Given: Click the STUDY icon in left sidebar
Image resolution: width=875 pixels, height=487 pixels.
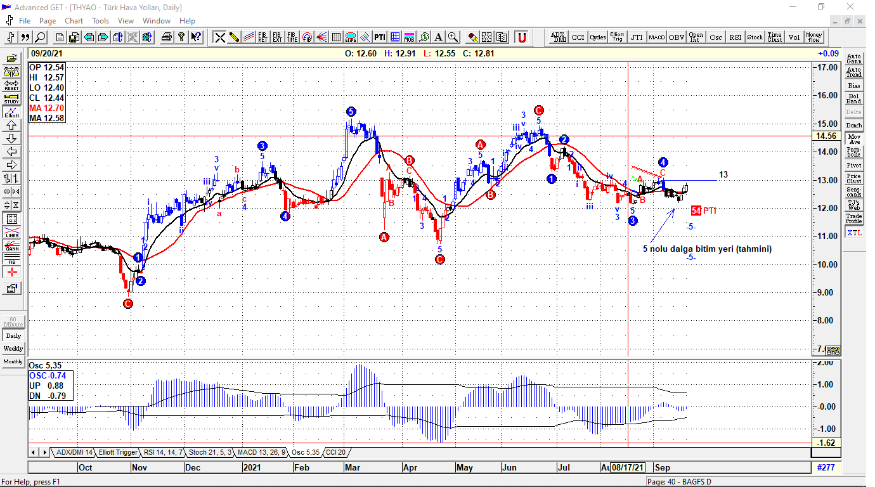Looking at the screenshot, I should (x=11, y=98).
